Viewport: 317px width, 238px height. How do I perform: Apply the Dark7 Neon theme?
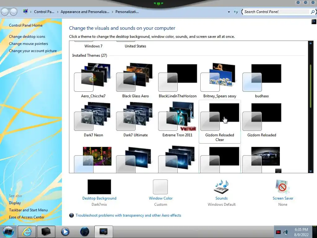coord(93,120)
